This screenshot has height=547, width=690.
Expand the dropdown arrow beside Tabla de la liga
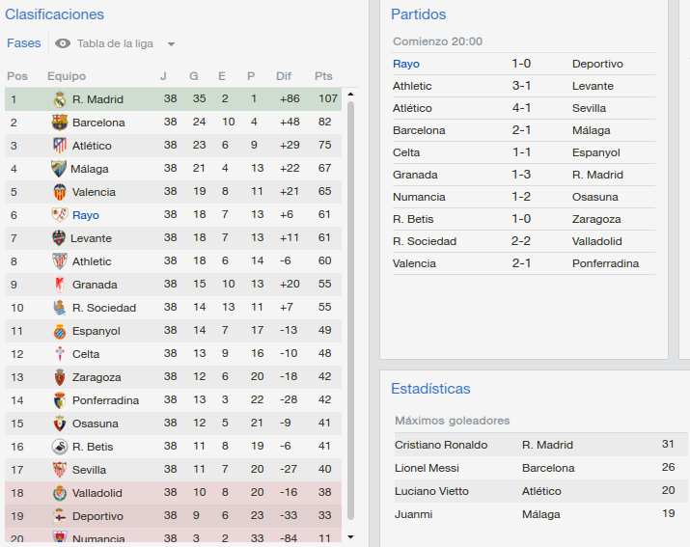[x=171, y=44]
